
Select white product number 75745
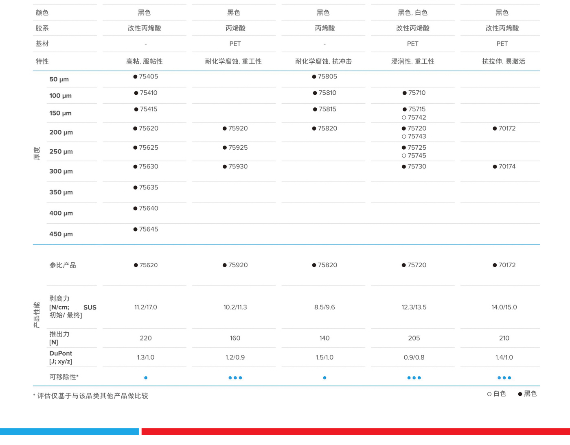pyautogui.click(x=414, y=155)
